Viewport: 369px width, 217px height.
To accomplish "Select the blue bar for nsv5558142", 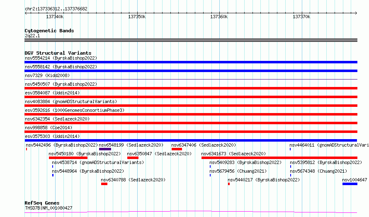I will pyautogui.click(x=191, y=71).
